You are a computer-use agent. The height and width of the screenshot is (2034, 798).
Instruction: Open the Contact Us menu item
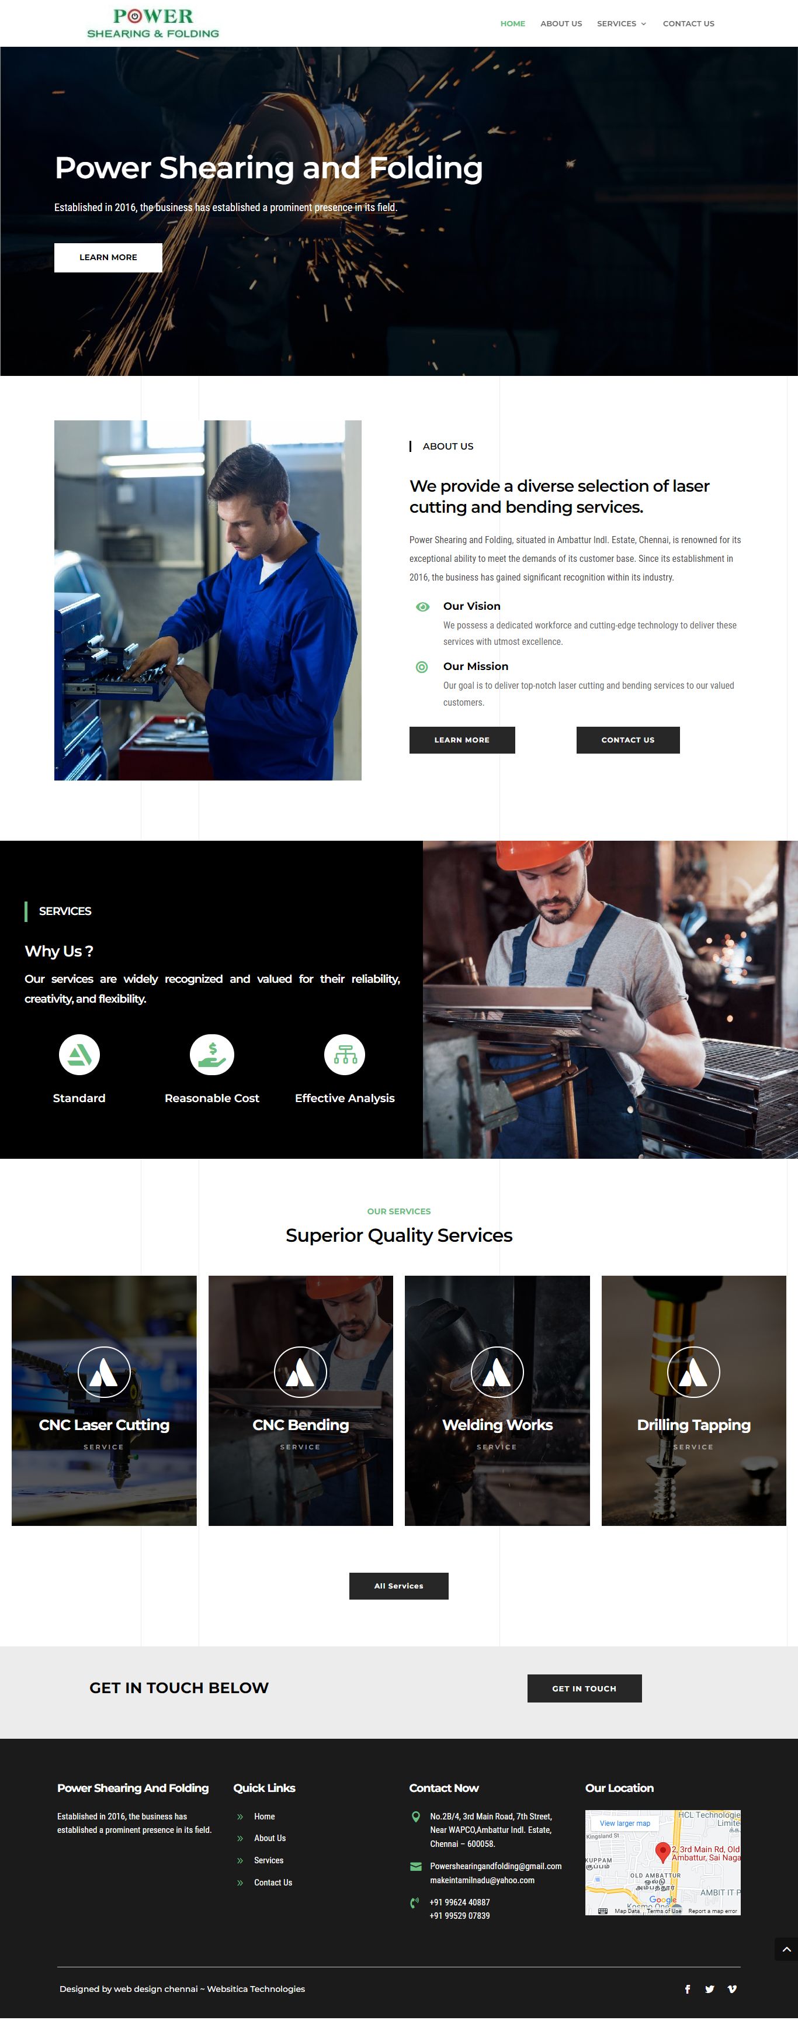(x=688, y=24)
